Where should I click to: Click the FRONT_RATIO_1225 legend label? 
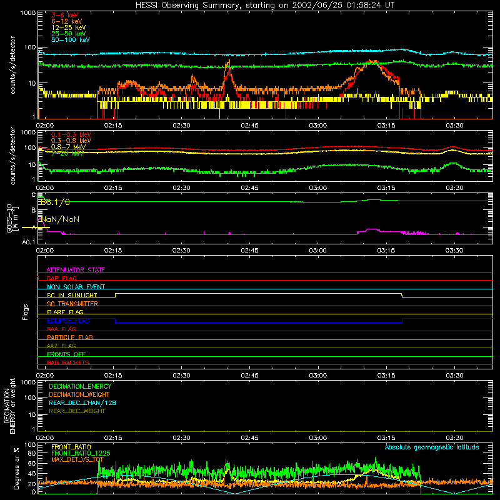tap(81, 453)
